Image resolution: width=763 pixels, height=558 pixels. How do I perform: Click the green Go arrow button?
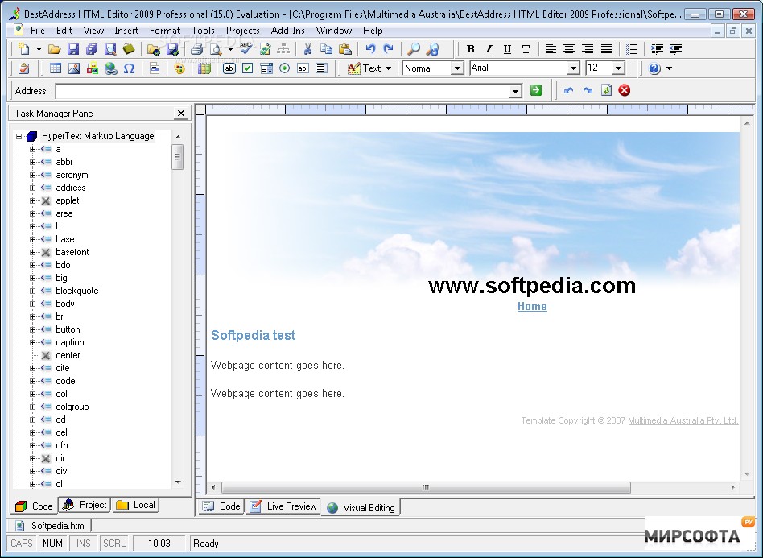(x=536, y=90)
